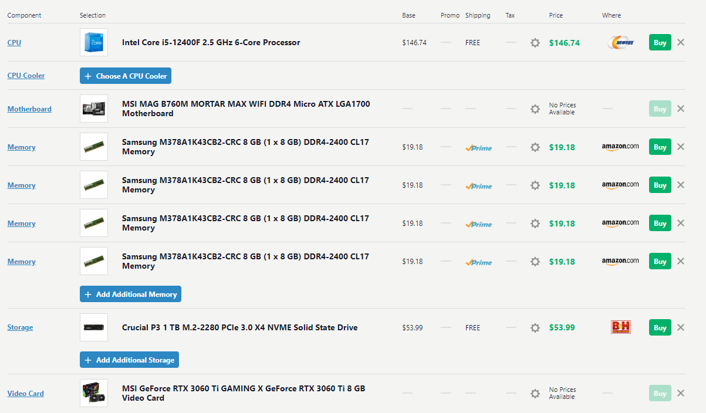Click the Component column header

pos(24,15)
